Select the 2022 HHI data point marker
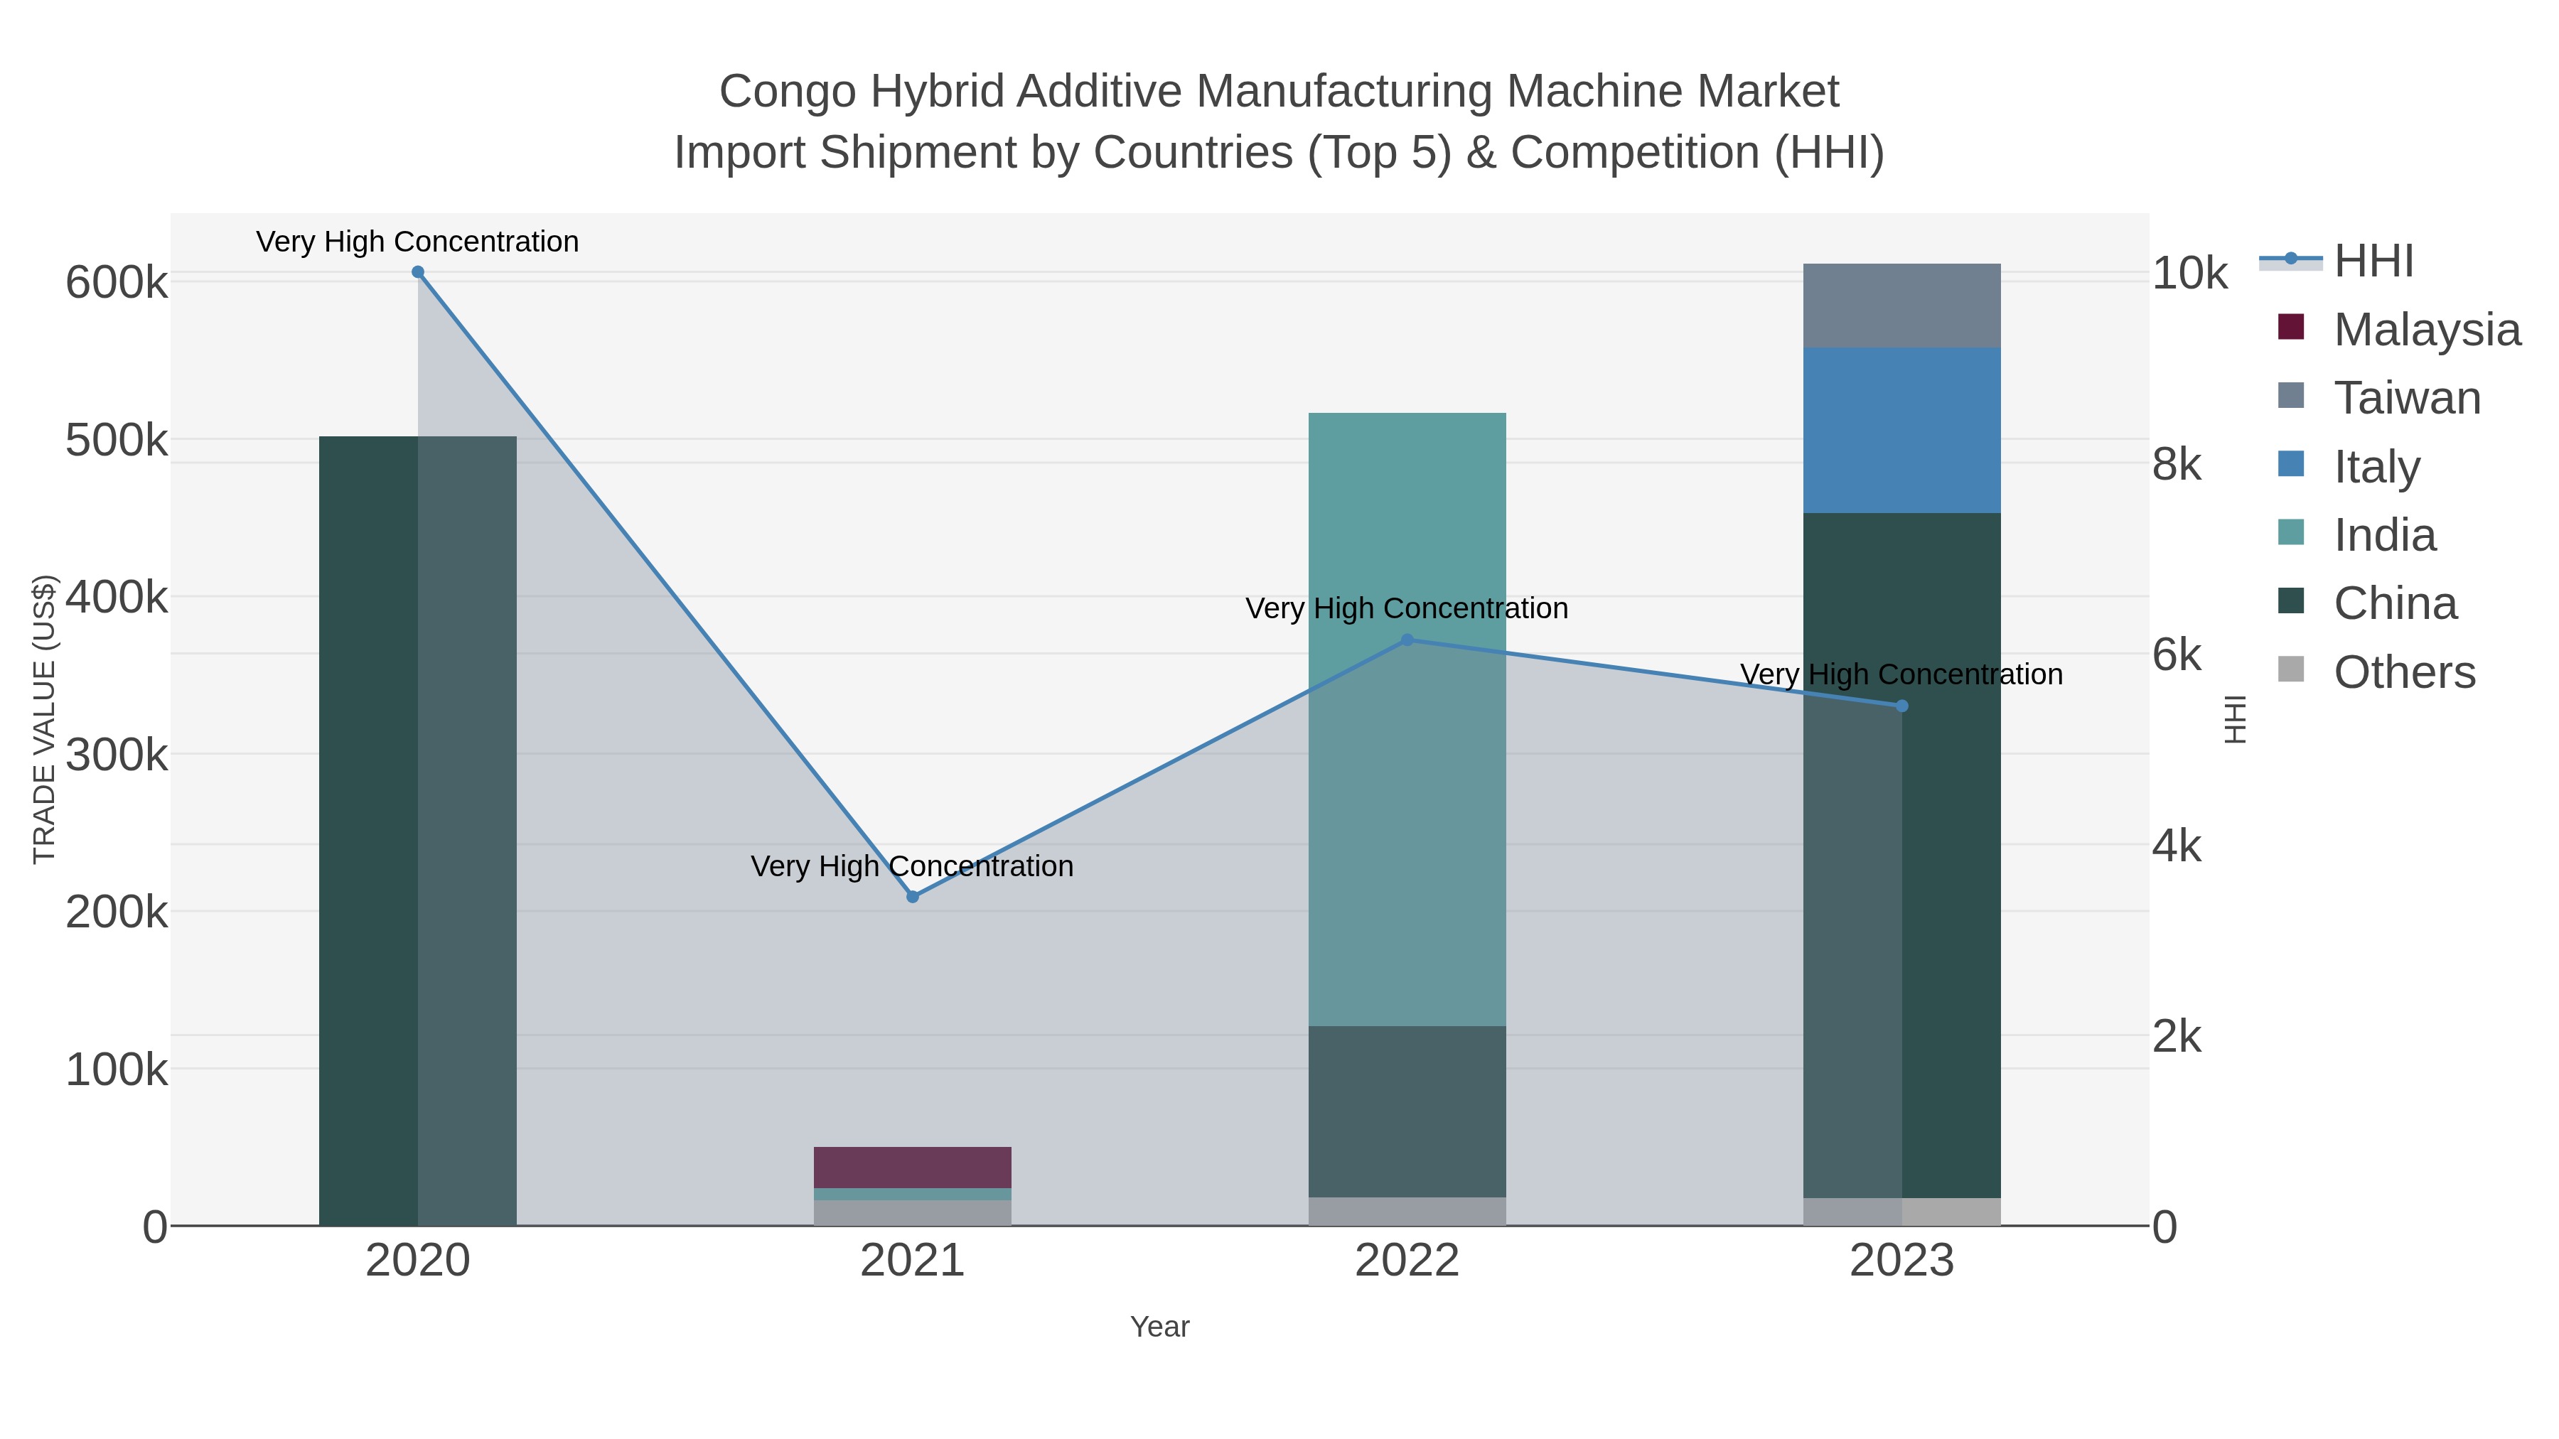 (1407, 640)
